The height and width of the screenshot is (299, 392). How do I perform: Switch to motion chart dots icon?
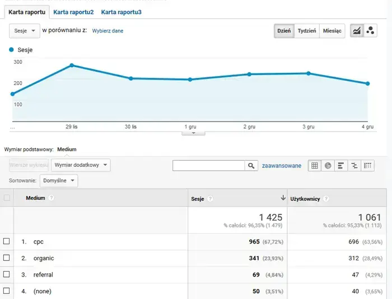370,31
